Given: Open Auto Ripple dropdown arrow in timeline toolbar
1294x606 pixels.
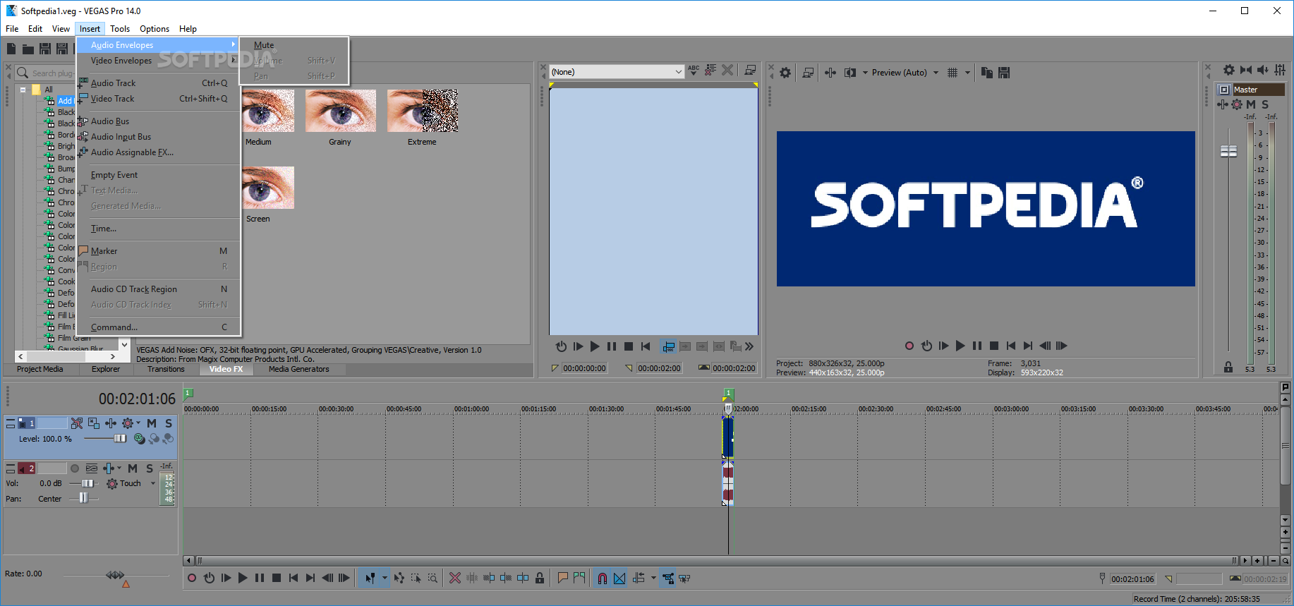Looking at the screenshot, I should 653,578.
